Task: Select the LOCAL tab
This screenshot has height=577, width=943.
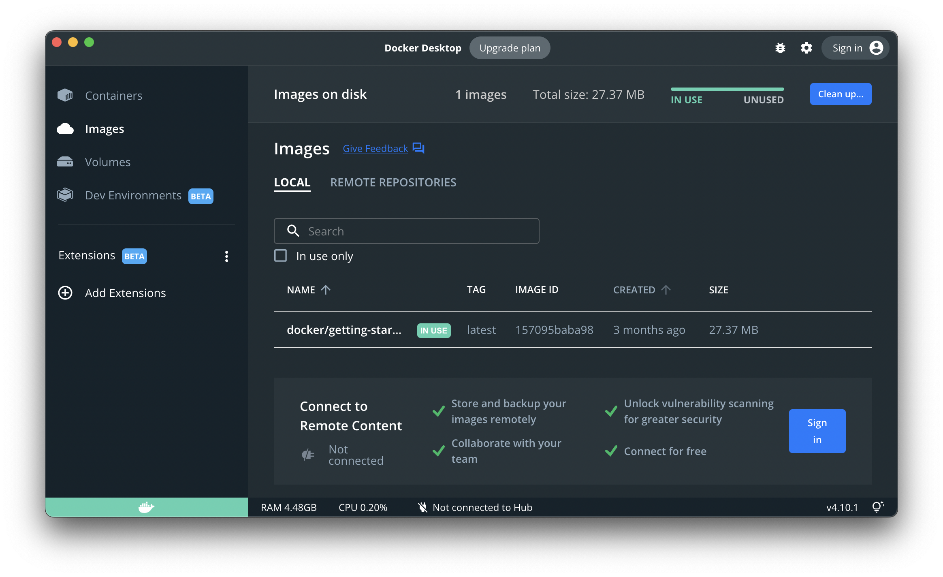Action: (292, 182)
